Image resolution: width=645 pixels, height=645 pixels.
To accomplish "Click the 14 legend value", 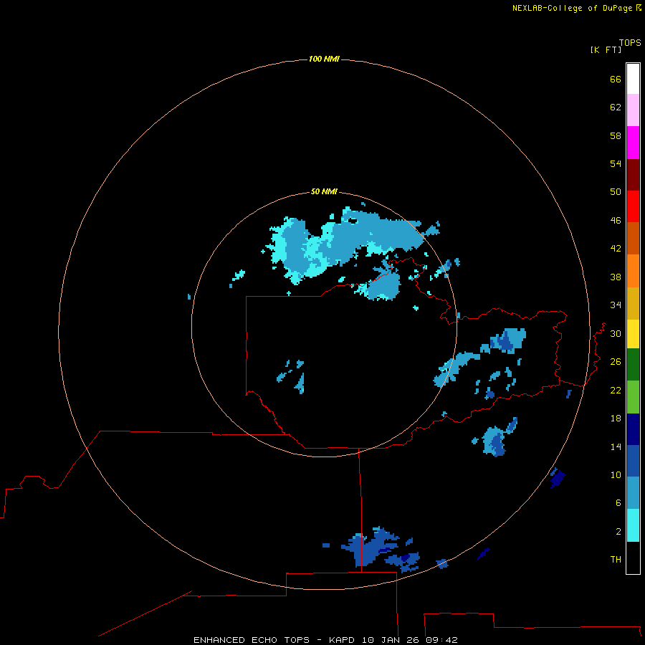I will (x=616, y=446).
